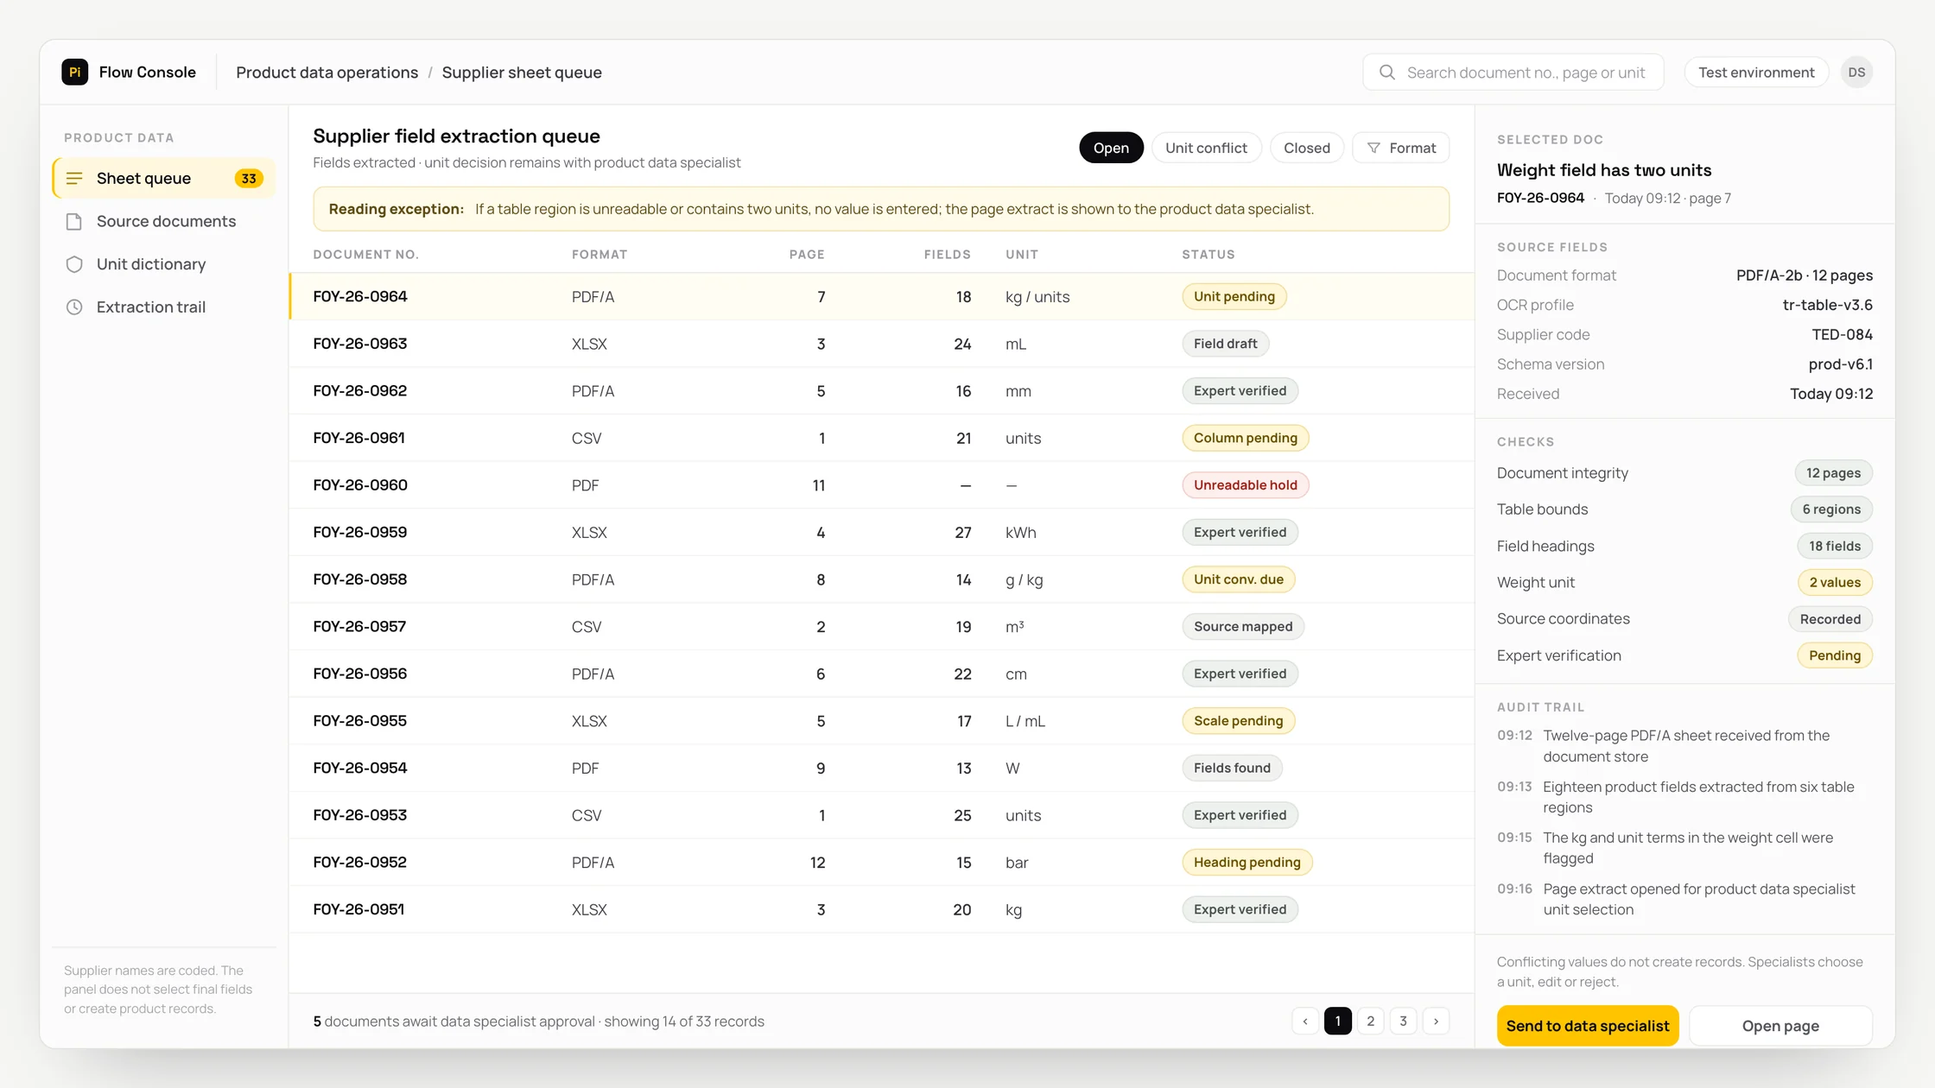Viewport: 1935px width, 1088px height.
Task: Select the Unit conflict filter tab
Action: 1206,148
